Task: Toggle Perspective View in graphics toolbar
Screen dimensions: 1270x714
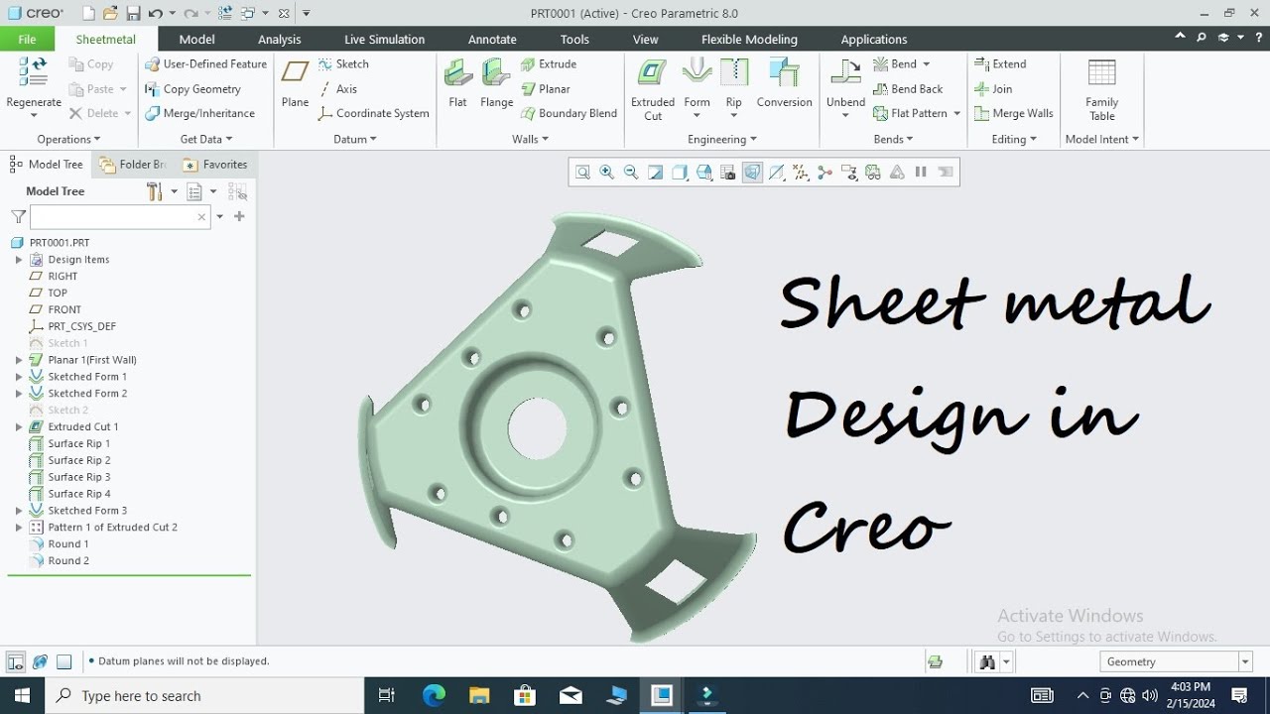Action: (x=752, y=173)
